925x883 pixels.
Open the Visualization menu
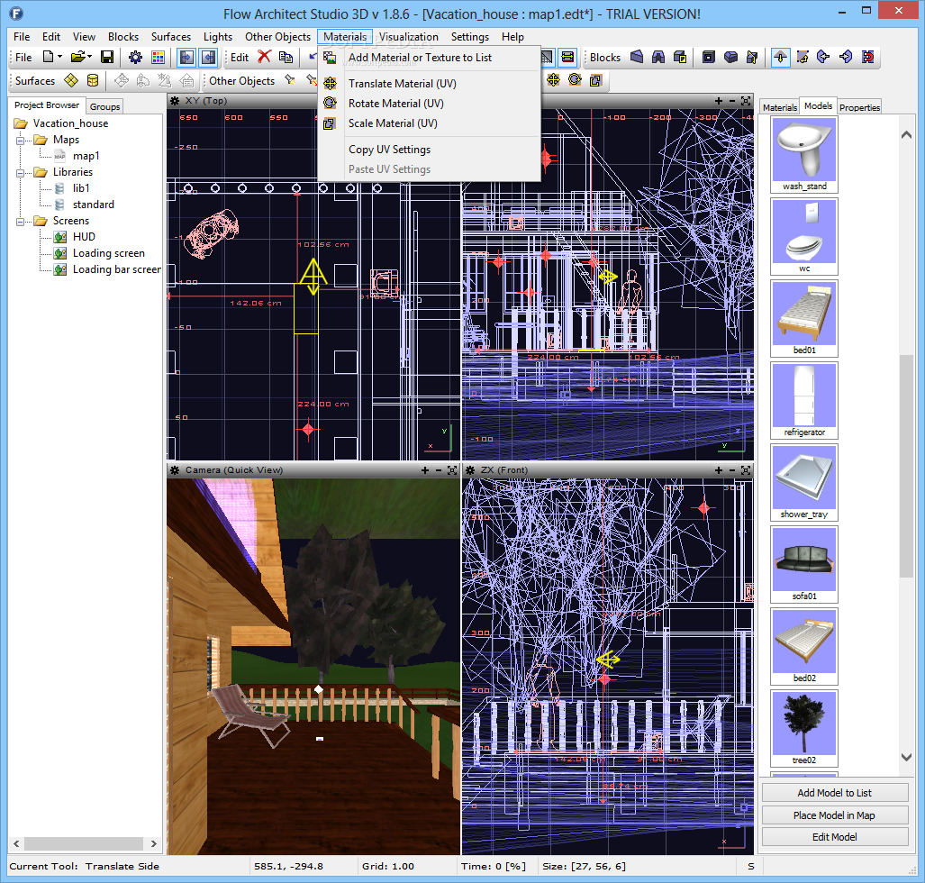408,37
